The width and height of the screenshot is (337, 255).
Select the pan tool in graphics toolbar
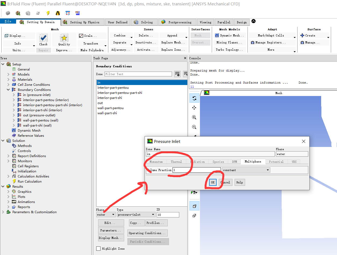pyautogui.click(x=194, y=108)
